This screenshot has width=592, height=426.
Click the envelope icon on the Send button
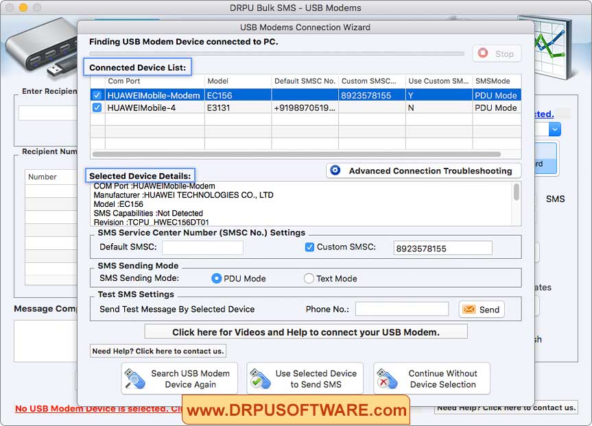pyautogui.click(x=469, y=309)
